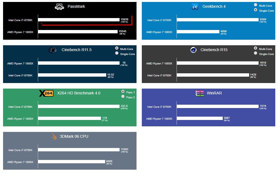The height and width of the screenshot is (178, 280).
Task: Click the Cinebench R15 sphere icon
Action: (x=194, y=50)
